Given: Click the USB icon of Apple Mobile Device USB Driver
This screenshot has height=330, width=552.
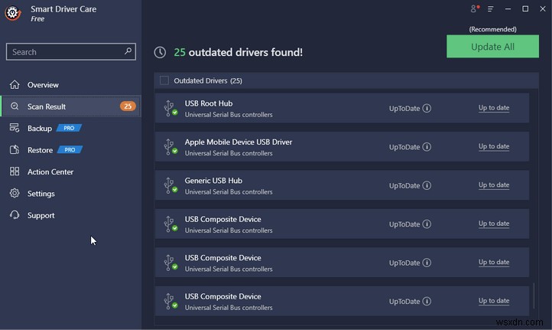Looking at the screenshot, I should pos(170,147).
